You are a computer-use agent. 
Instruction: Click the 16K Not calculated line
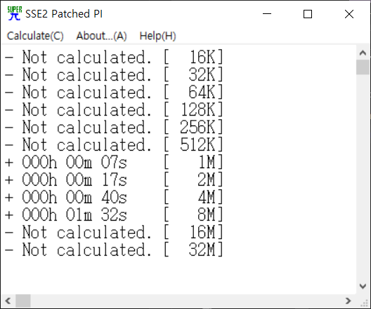[114, 57]
